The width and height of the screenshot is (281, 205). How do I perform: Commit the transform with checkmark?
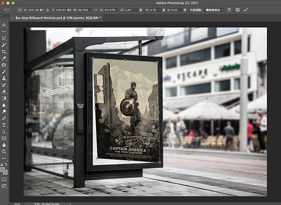click(x=246, y=9)
